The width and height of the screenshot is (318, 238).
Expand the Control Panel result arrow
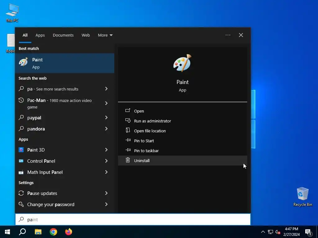(x=106, y=161)
